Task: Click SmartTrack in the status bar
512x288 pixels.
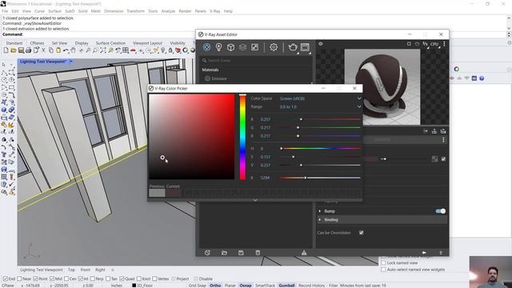Action: (265, 286)
